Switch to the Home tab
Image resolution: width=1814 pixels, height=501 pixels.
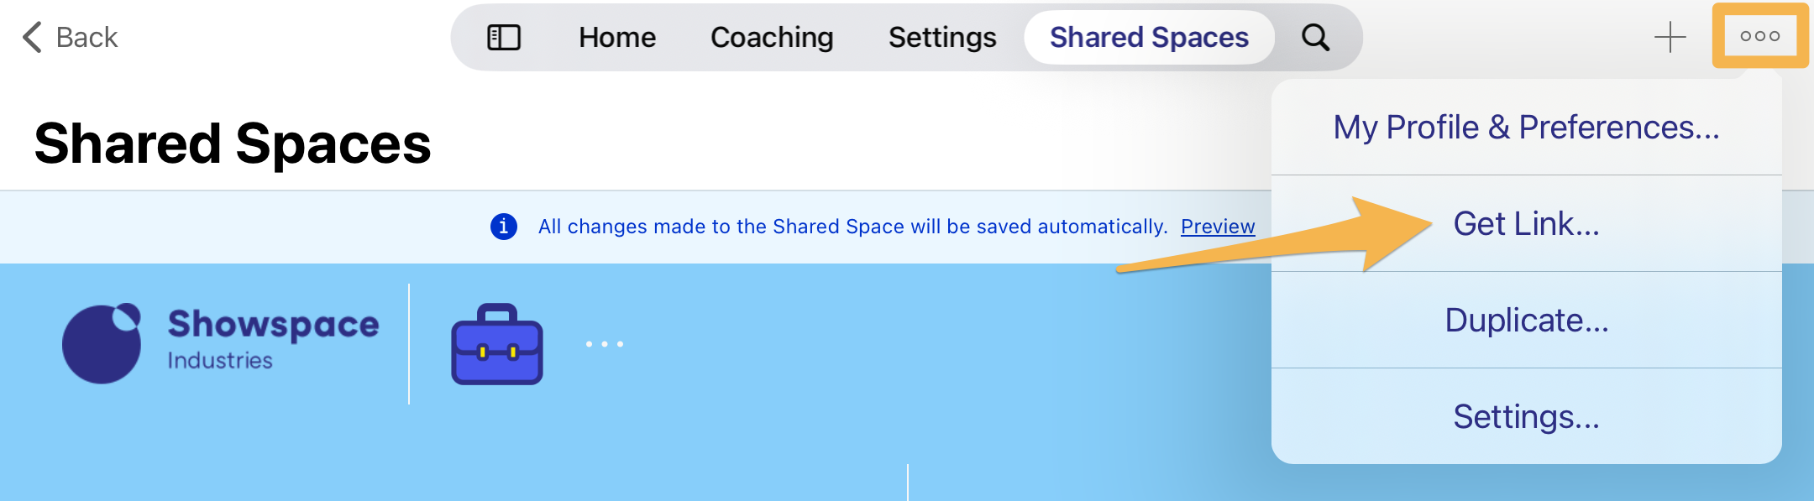[617, 38]
